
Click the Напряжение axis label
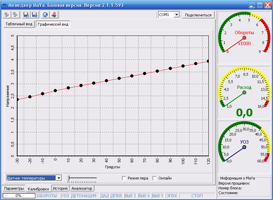pos(8,96)
